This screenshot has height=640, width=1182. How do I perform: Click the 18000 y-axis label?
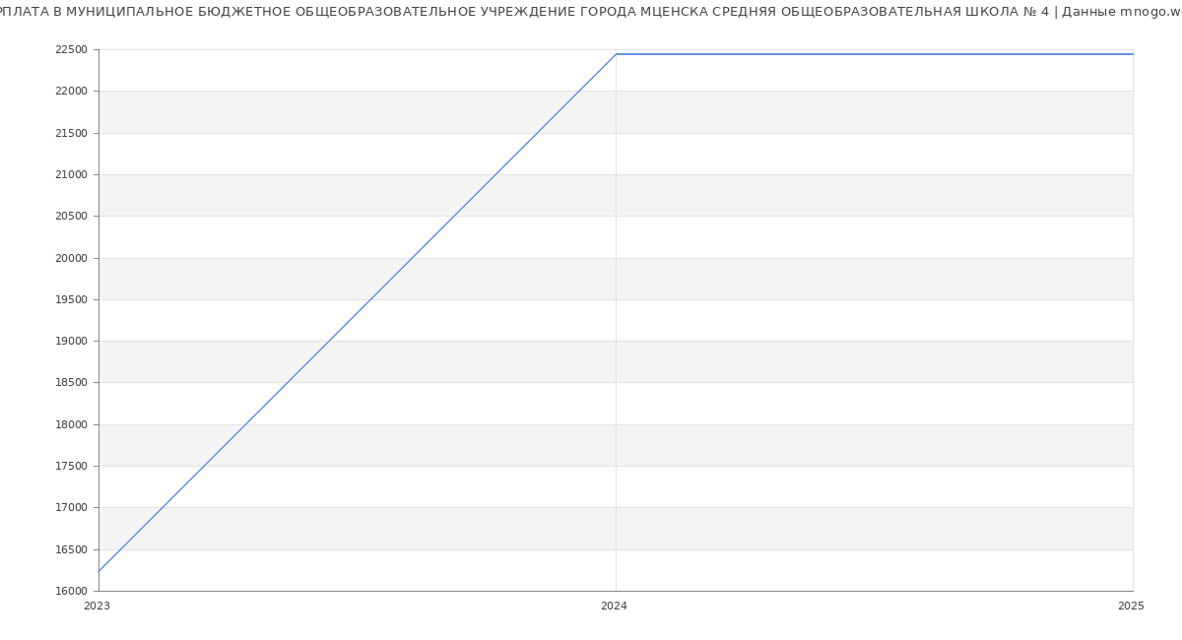click(73, 424)
